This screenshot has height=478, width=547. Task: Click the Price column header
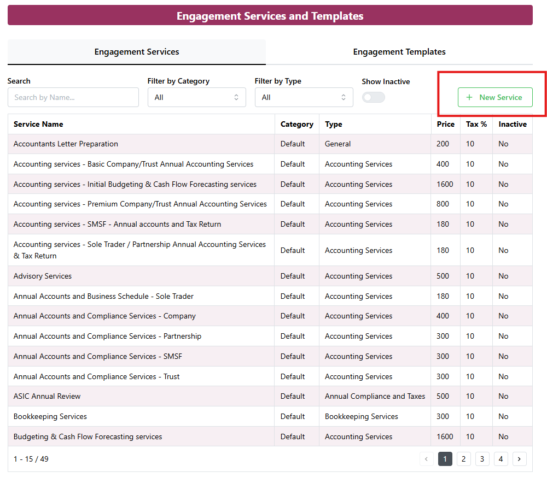coord(445,124)
